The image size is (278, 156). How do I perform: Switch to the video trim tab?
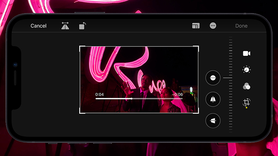coord(247,53)
